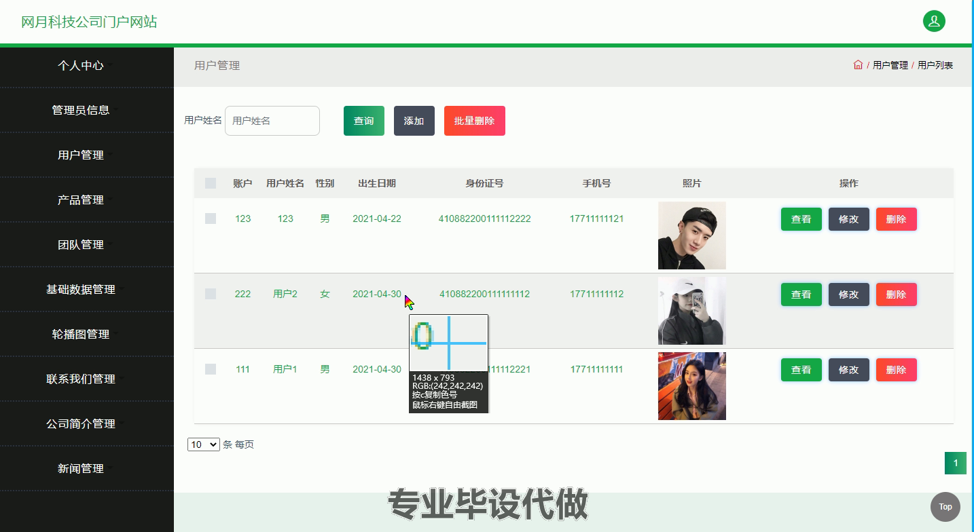Click 修改 for 用户2 row
This screenshot has width=974, height=532.
coord(849,294)
